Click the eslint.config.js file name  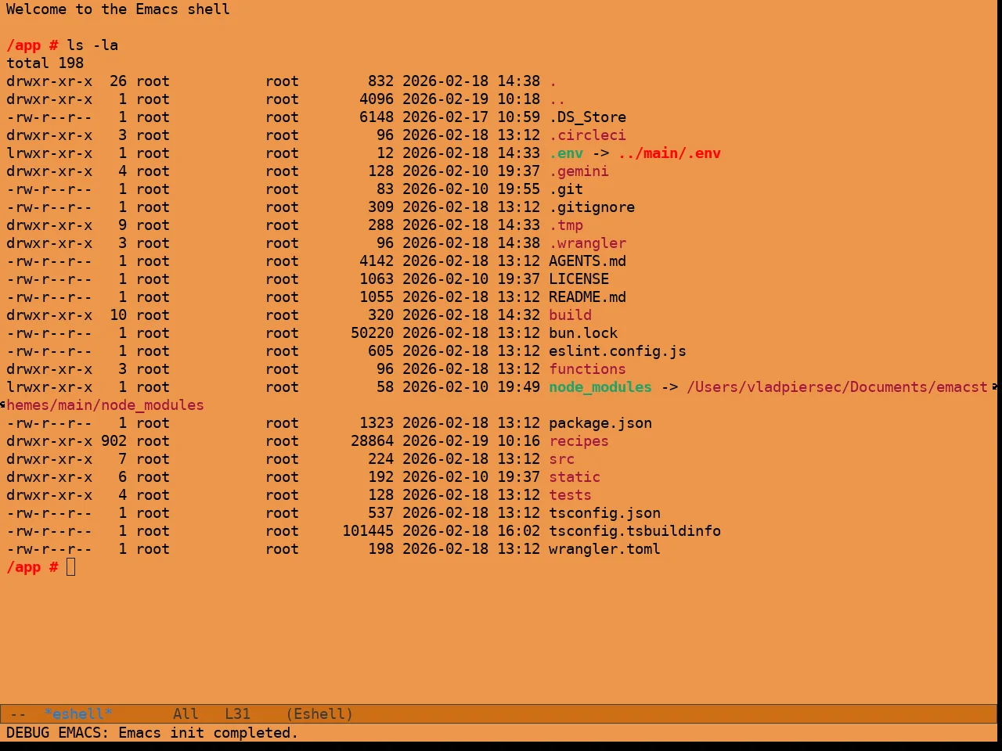tap(618, 351)
